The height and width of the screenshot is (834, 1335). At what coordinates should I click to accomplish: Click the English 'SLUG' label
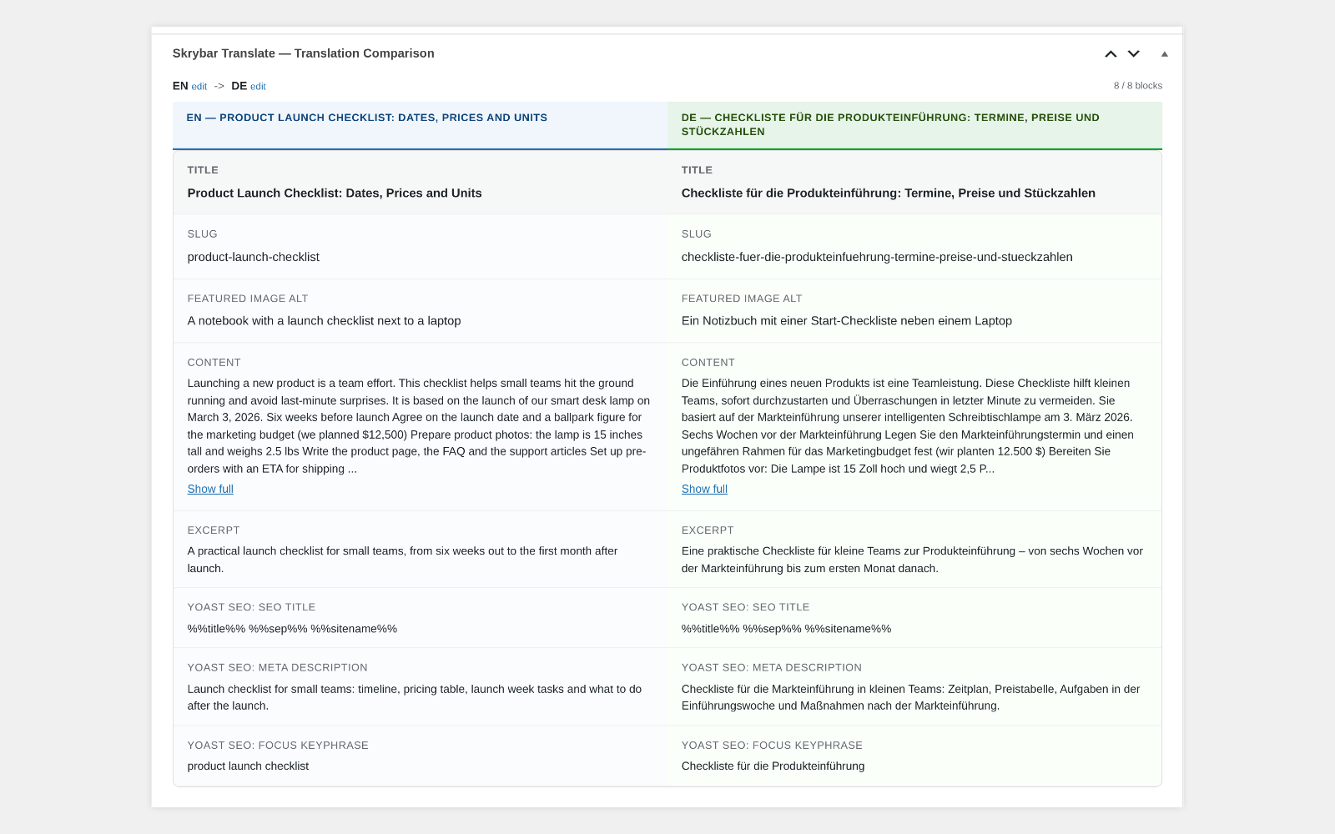click(x=202, y=234)
